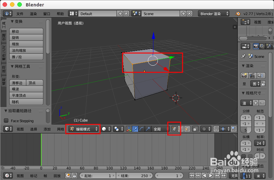This screenshot has height=180, width=274.
Task: Click the 随机 button
Action: 26,102
